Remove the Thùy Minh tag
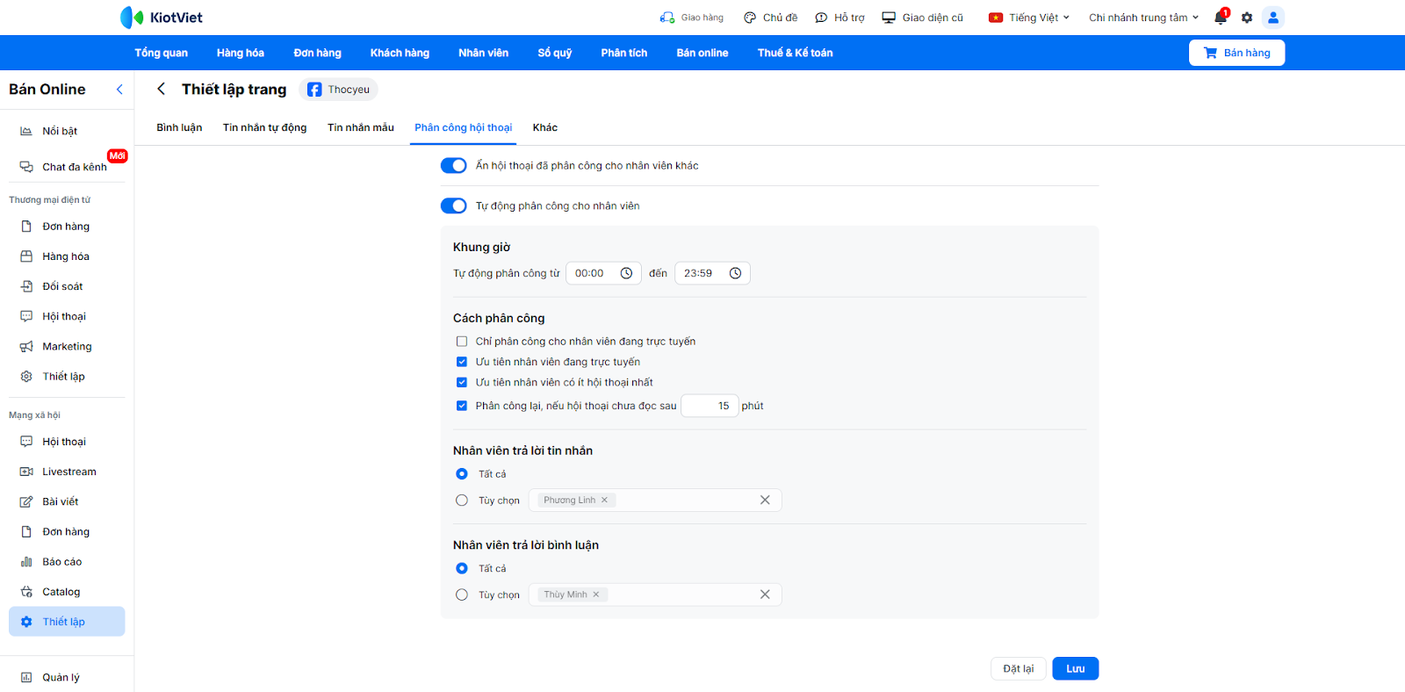 coord(596,595)
